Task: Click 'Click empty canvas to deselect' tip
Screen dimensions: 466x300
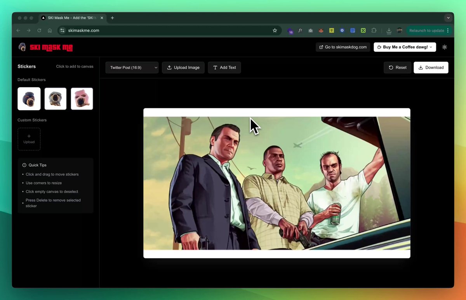Action: 52,191
